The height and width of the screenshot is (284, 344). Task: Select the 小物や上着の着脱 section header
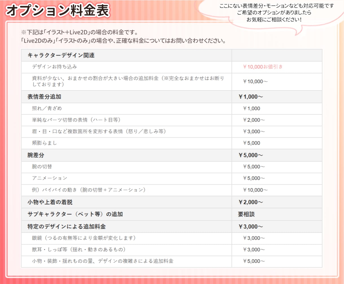click(50, 202)
